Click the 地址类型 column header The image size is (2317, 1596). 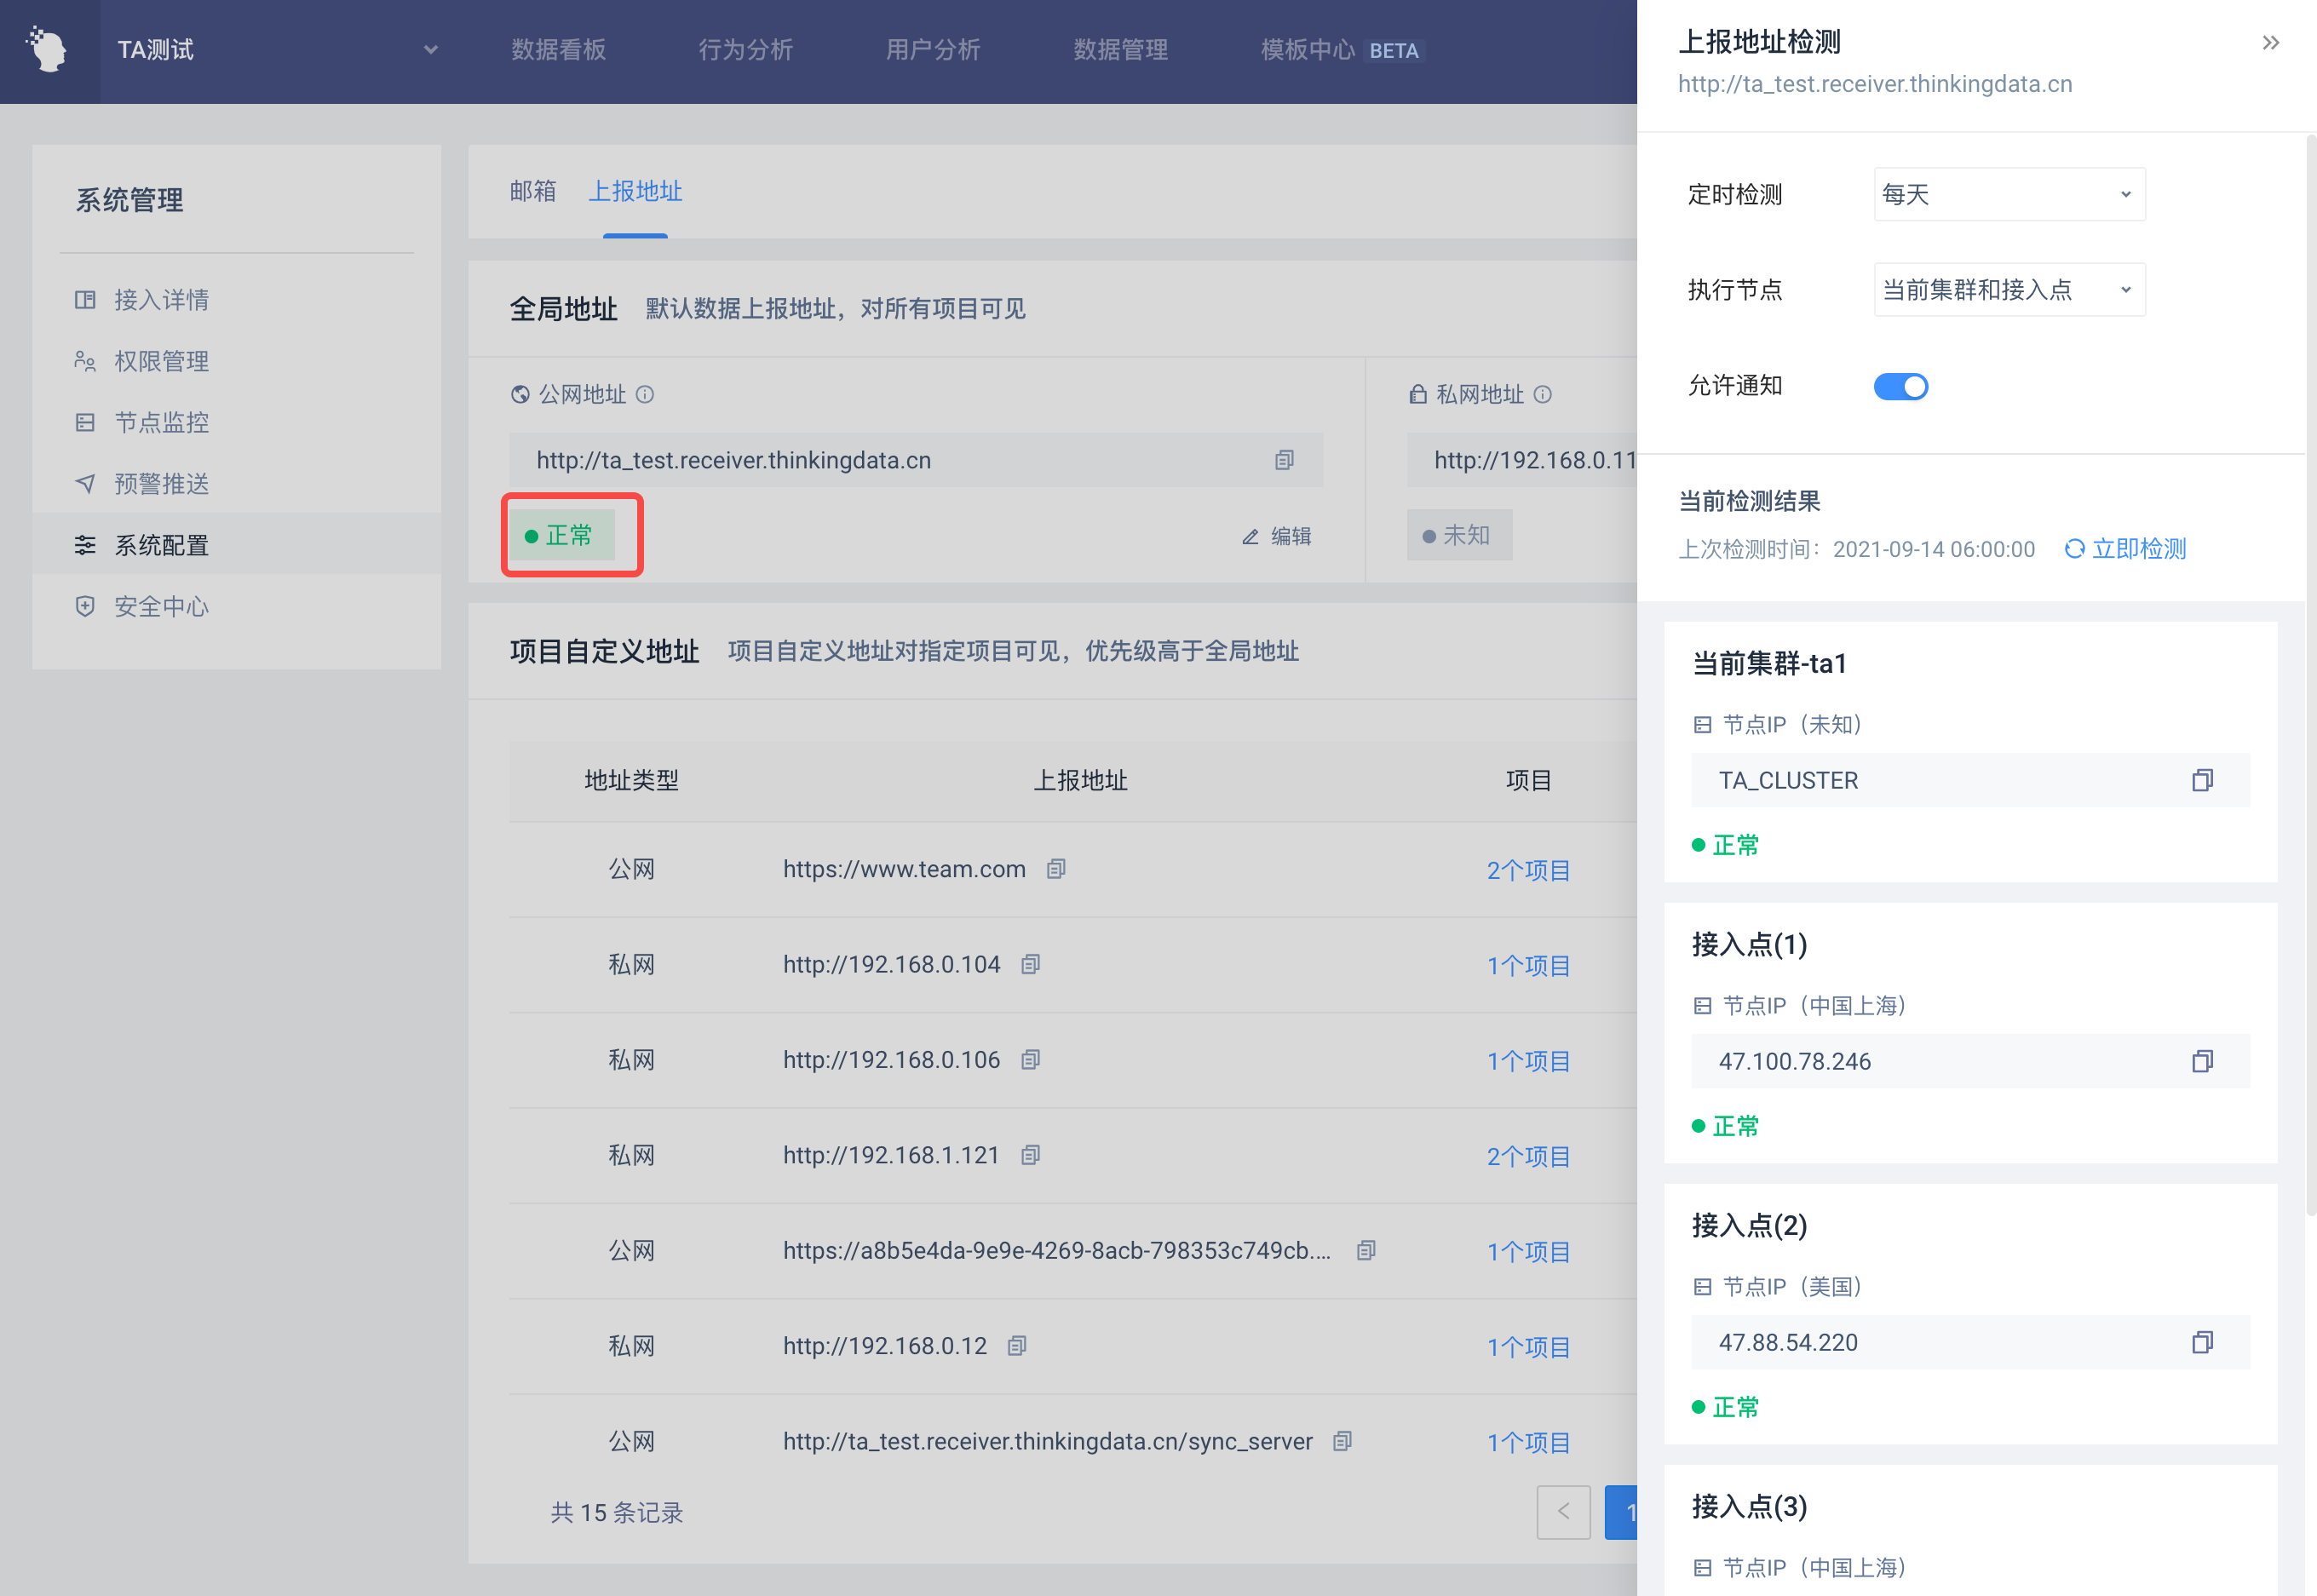coord(631,781)
